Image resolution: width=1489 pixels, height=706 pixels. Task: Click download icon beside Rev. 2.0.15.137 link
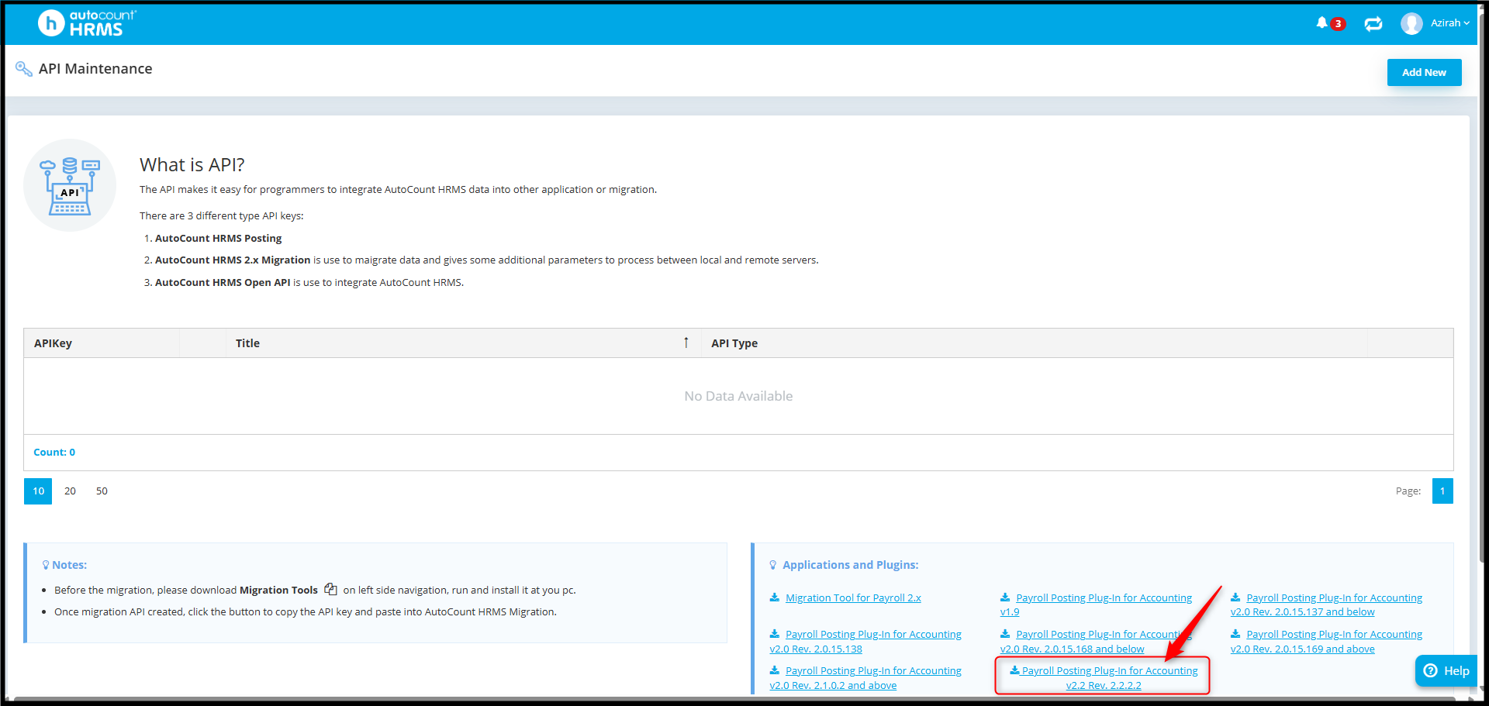[1235, 598]
